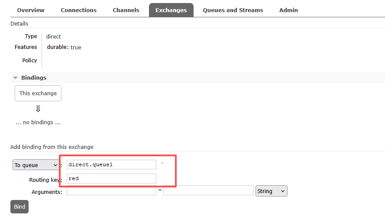Go to the Channels tab
The width and height of the screenshot is (385, 216).
(126, 10)
